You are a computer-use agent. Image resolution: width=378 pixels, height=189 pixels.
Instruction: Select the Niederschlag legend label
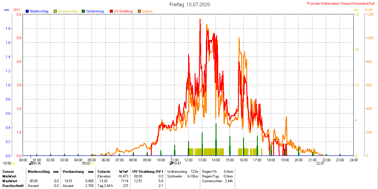coord(39,11)
